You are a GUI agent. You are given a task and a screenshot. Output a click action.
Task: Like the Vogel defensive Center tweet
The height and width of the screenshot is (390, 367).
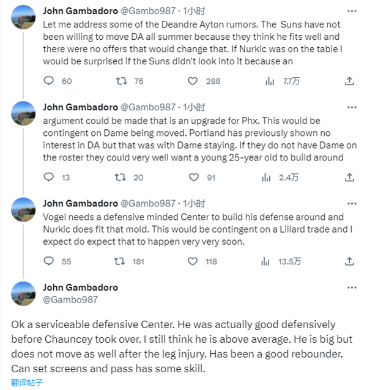[x=193, y=261]
